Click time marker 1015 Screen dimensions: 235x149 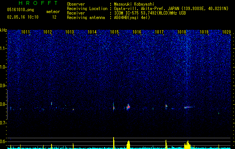coord(114,32)
